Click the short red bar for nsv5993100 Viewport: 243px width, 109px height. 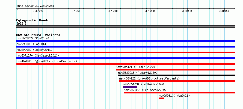tap(161, 98)
